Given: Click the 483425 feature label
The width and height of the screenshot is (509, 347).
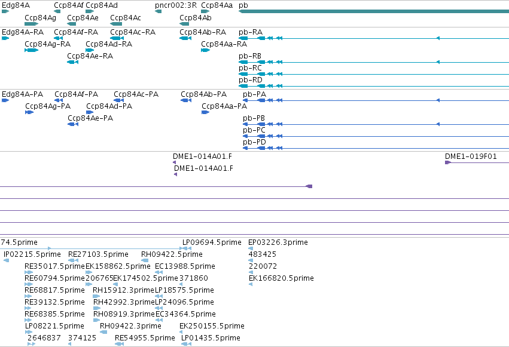Looking at the screenshot, I should click(263, 254).
